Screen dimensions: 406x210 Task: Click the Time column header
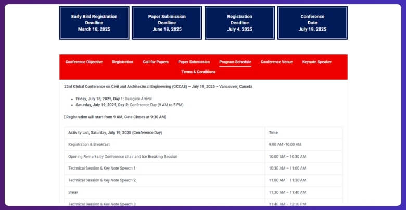(304, 133)
